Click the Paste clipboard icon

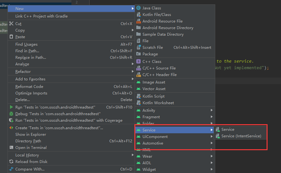click(11, 37)
